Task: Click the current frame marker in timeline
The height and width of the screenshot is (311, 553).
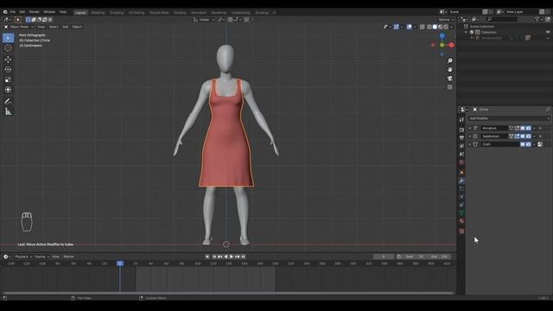Action: click(120, 263)
